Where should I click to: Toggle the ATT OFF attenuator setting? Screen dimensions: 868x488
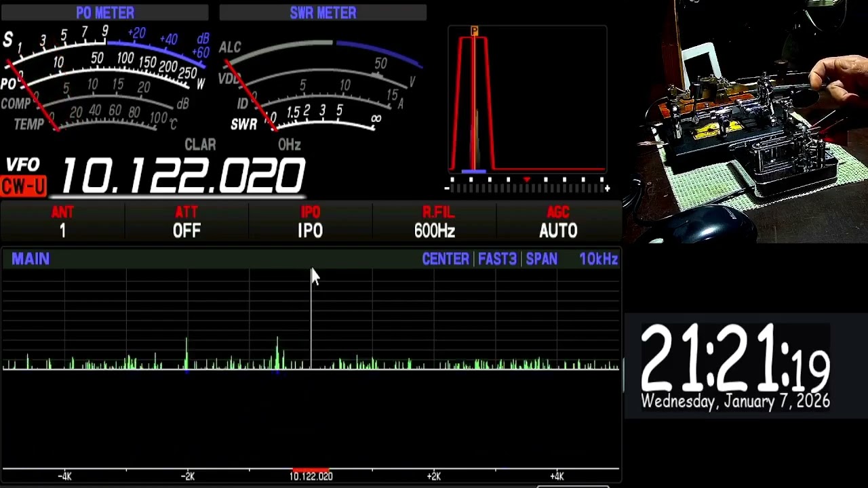coord(186,222)
